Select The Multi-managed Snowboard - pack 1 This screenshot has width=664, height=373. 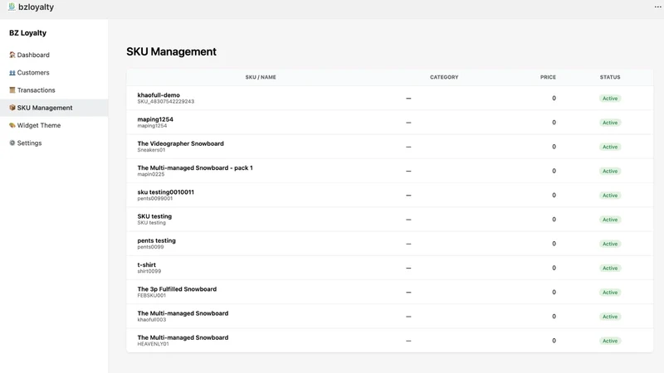195,168
